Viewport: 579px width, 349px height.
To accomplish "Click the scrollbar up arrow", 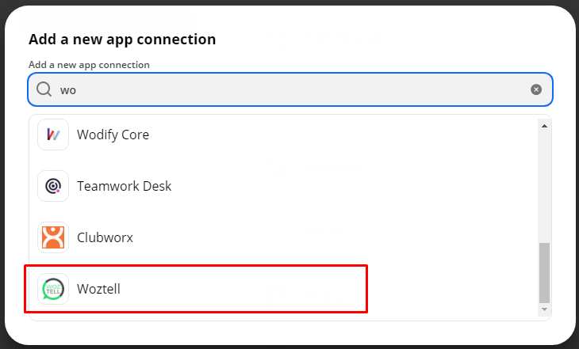I will (x=544, y=126).
